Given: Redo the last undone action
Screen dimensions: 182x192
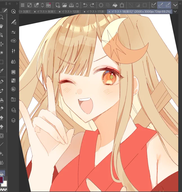Looking at the screenshot, I should click(x=92, y=5).
